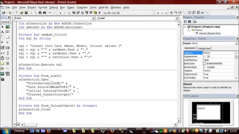Start the program with the main toolbar Start icon
The image size is (239, 134).
coord(60,13)
